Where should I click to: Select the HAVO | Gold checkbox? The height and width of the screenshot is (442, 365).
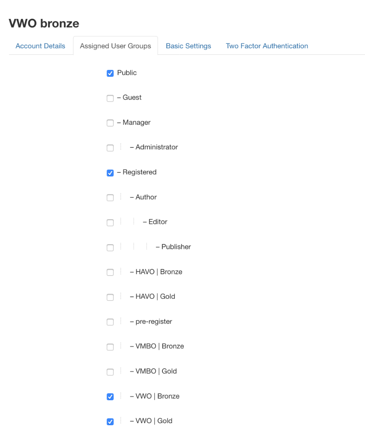[110, 297]
